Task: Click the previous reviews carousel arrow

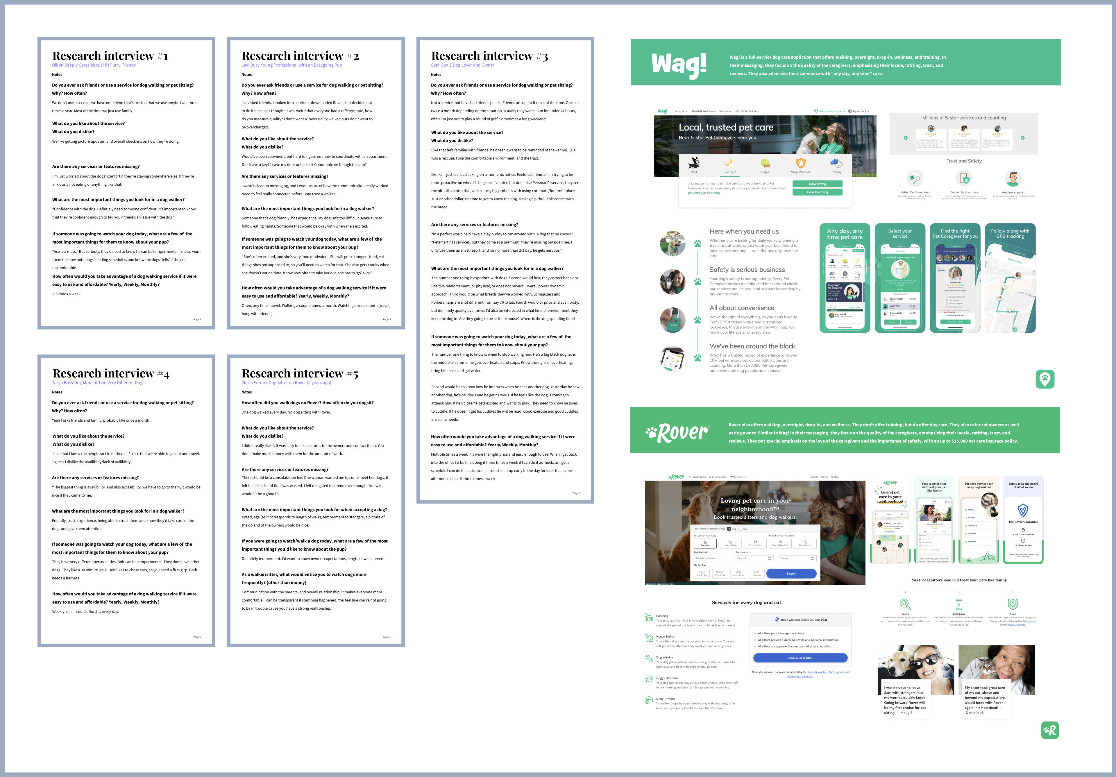Action: pyautogui.click(x=906, y=138)
